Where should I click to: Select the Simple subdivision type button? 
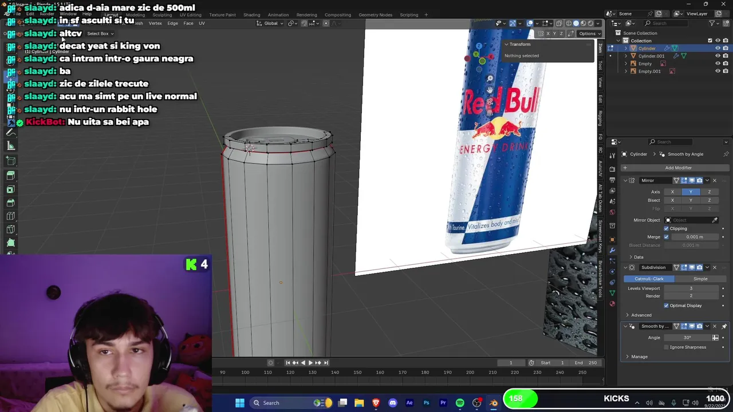point(700,279)
